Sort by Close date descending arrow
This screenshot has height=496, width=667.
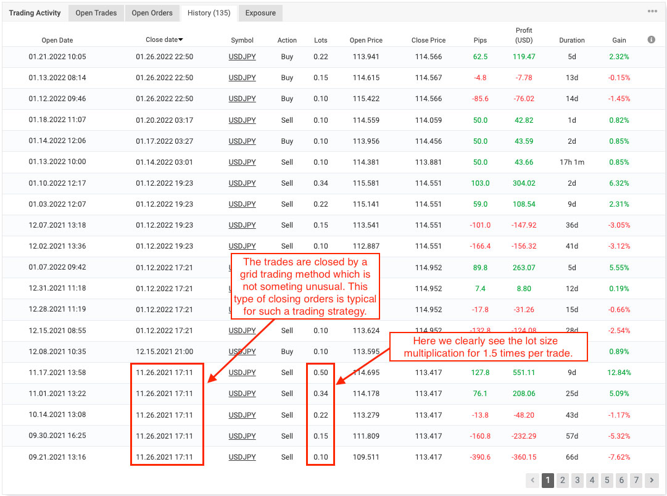180,39
